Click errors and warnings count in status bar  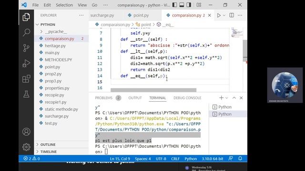coord(32,159)
